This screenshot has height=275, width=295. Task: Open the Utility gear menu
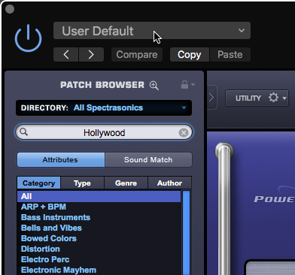[257, 98]
